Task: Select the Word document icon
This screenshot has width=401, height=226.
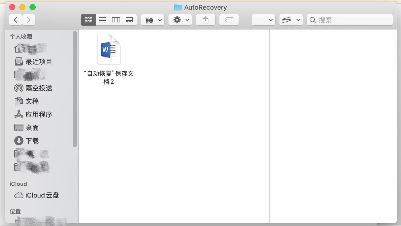Action: pos(109,49)
